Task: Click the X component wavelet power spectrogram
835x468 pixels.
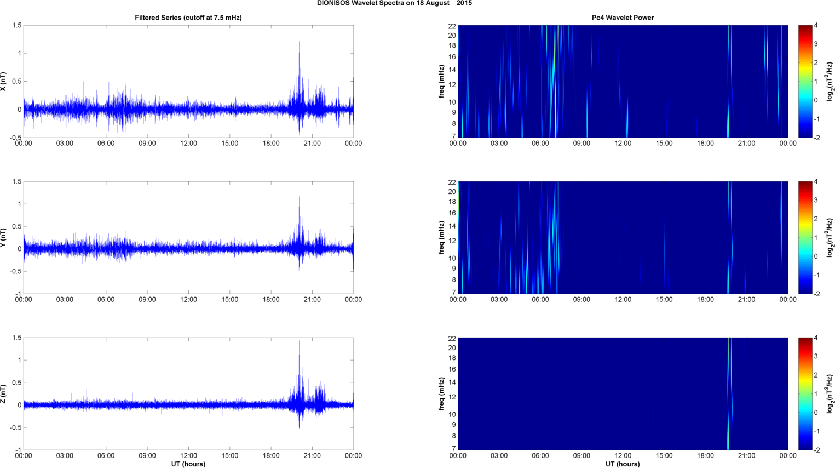Action: coord(623,81)
